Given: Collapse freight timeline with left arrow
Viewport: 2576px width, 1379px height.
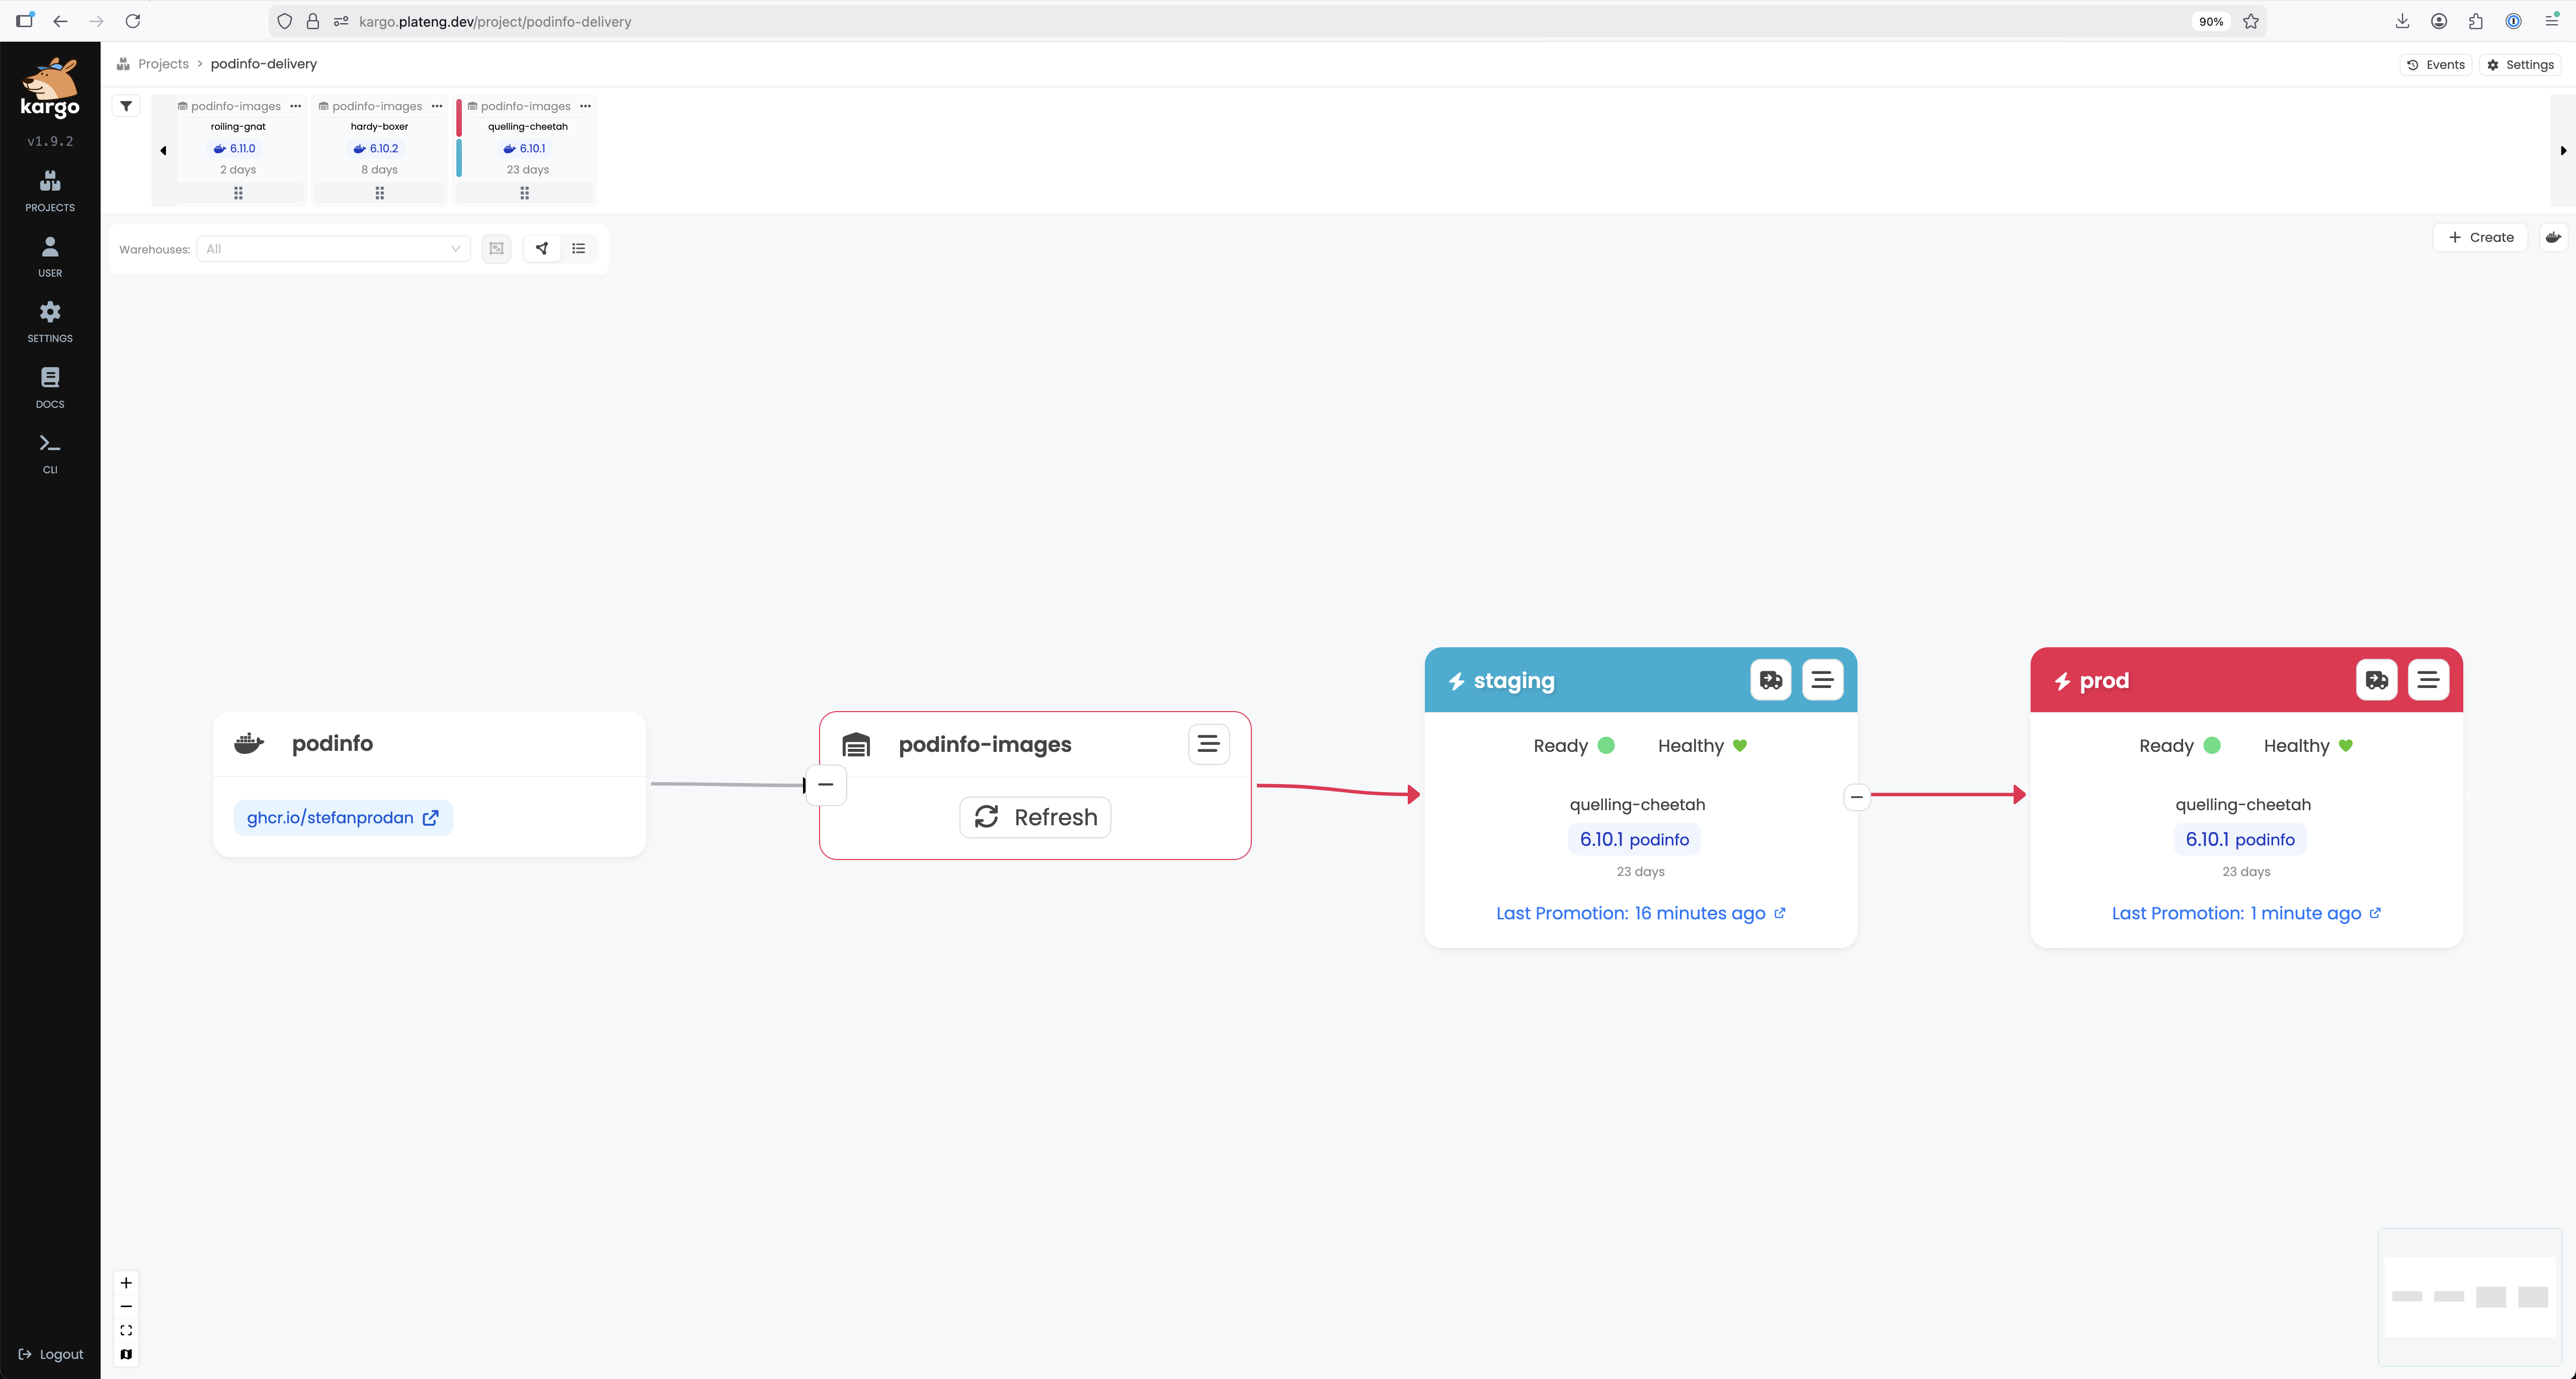Looking at the screenshot, I should [163, 150].
